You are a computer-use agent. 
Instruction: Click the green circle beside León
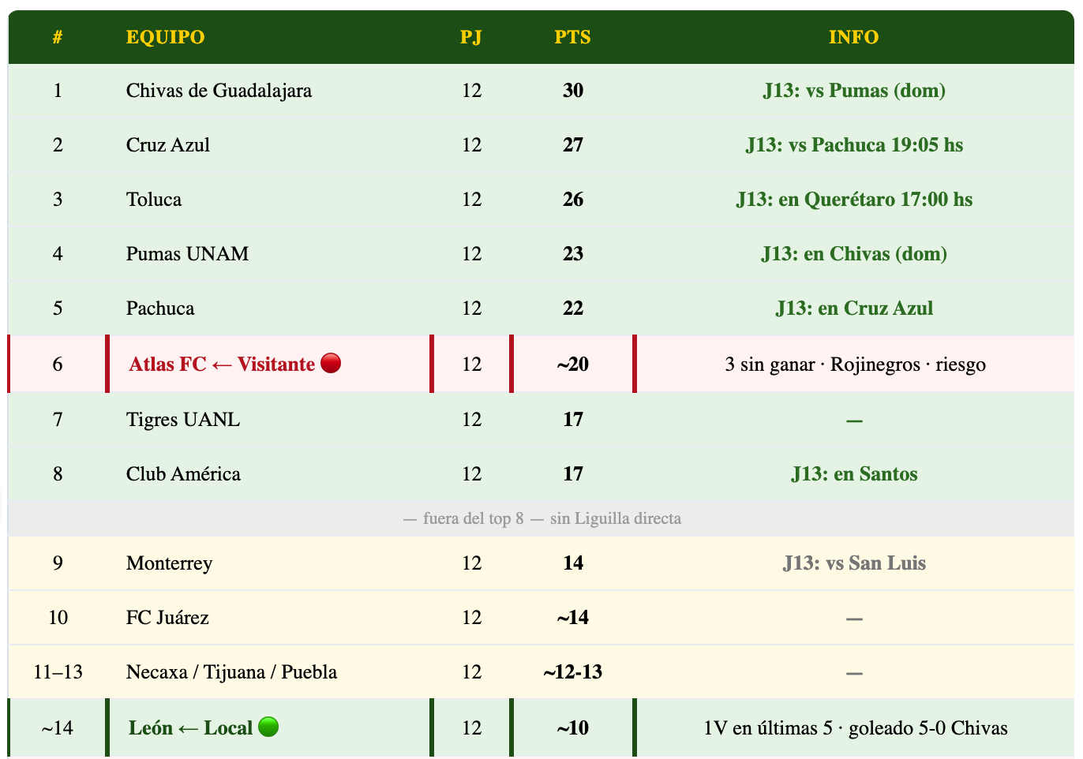tap(268, 727)
